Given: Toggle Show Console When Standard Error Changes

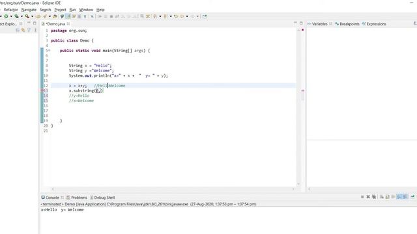Looking at the screenshot, I should point(405,197).
